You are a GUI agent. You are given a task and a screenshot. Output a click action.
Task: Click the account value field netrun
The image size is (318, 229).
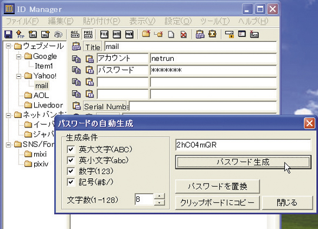(213, 58)
